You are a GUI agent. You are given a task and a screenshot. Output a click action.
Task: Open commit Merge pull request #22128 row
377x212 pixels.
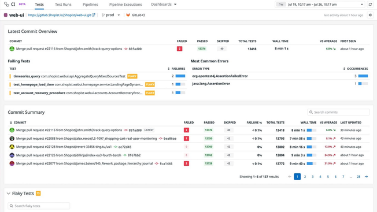pyautogui.click(x=188, y=147)
